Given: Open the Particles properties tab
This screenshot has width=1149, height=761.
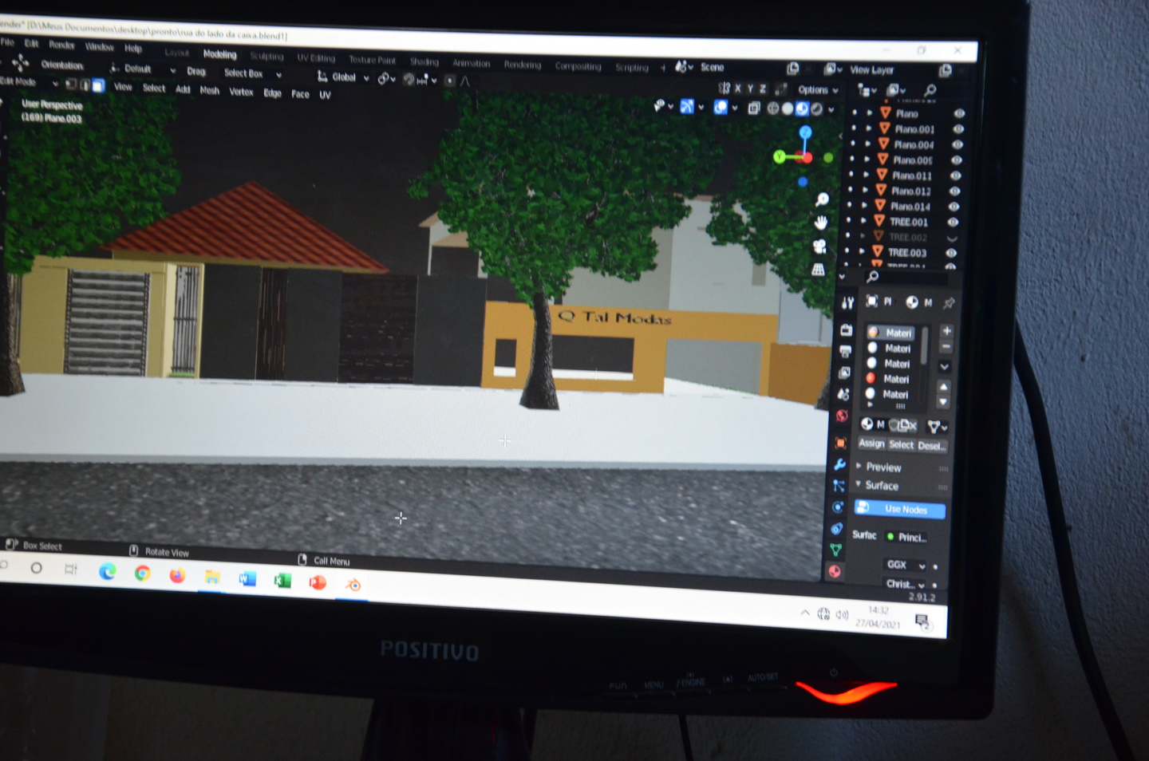Looking at the screenshot, I should (x=839, y=486).
